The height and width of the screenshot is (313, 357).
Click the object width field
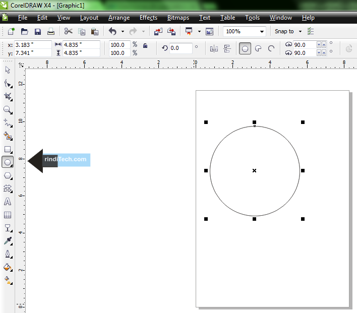click(x=81, y=45)
